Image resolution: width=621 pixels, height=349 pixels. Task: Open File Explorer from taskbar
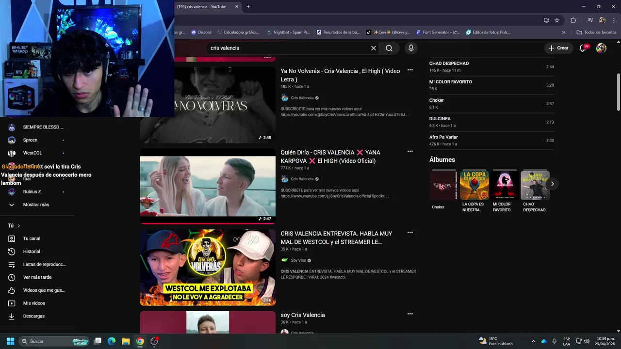(126, 341)
